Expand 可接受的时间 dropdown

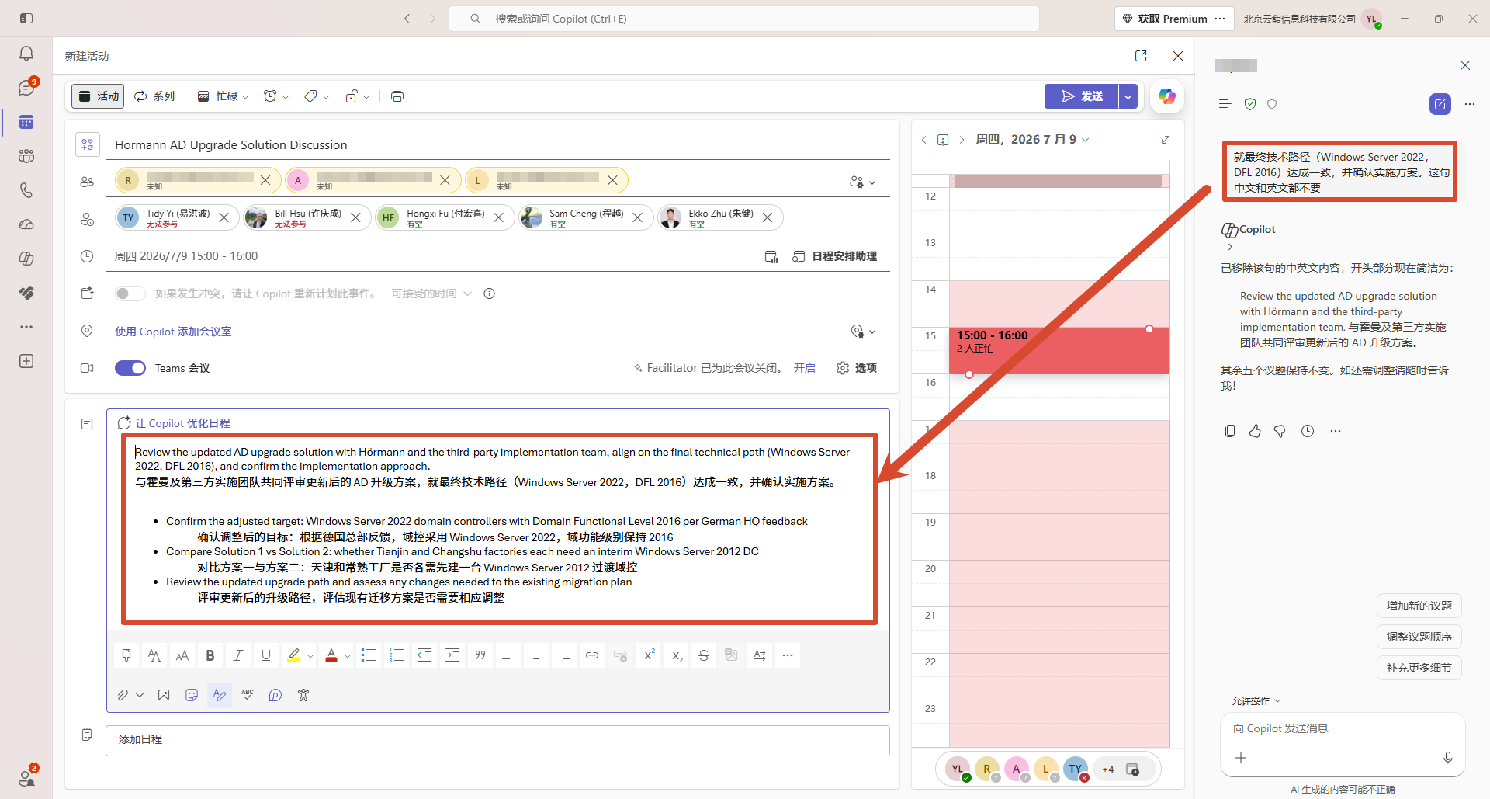tap(431, 294)
